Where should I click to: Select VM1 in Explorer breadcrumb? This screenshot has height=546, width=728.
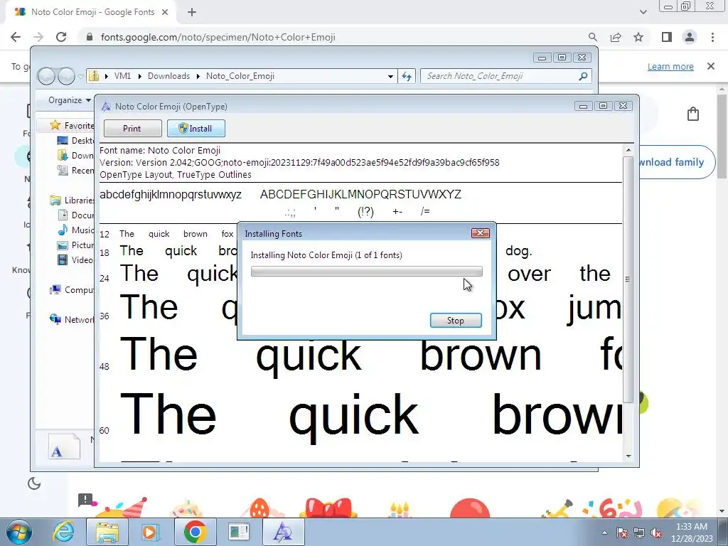point(122,76)
